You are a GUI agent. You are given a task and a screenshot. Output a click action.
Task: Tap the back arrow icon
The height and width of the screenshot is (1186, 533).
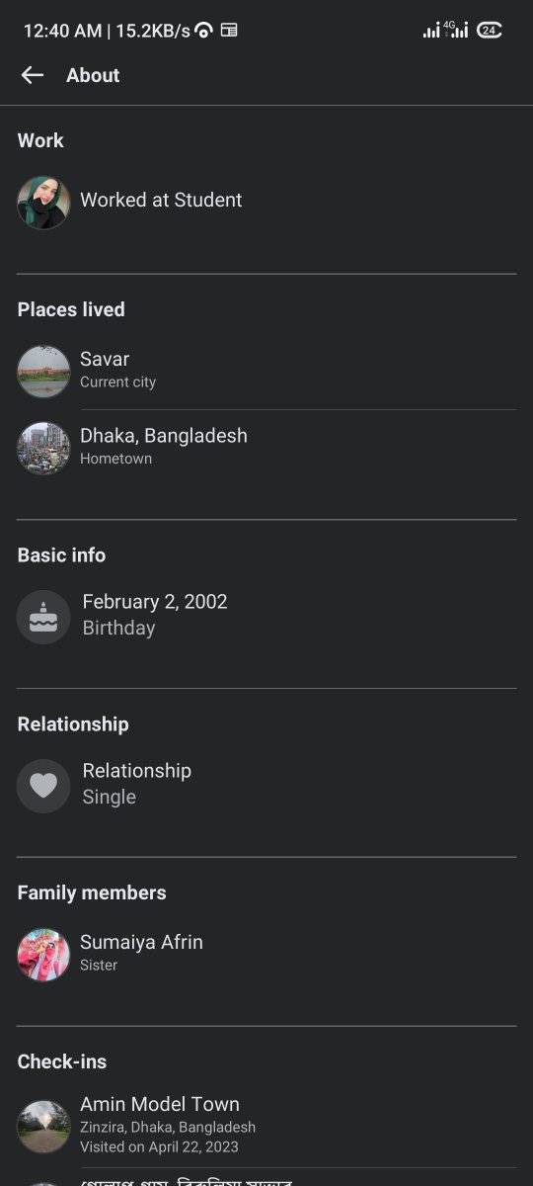pos(33,75)
